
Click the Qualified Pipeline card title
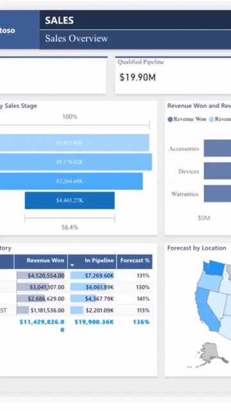tap(141, 62)
